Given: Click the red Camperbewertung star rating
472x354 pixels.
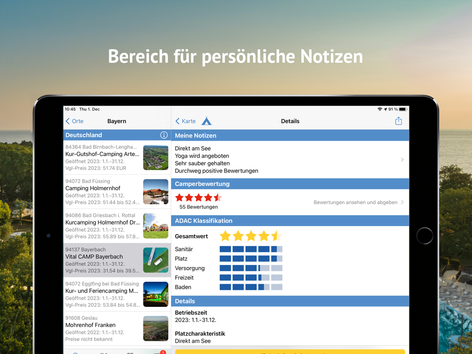Looking at the screenshot, I should pyautogui.click(x=198, y=197).
